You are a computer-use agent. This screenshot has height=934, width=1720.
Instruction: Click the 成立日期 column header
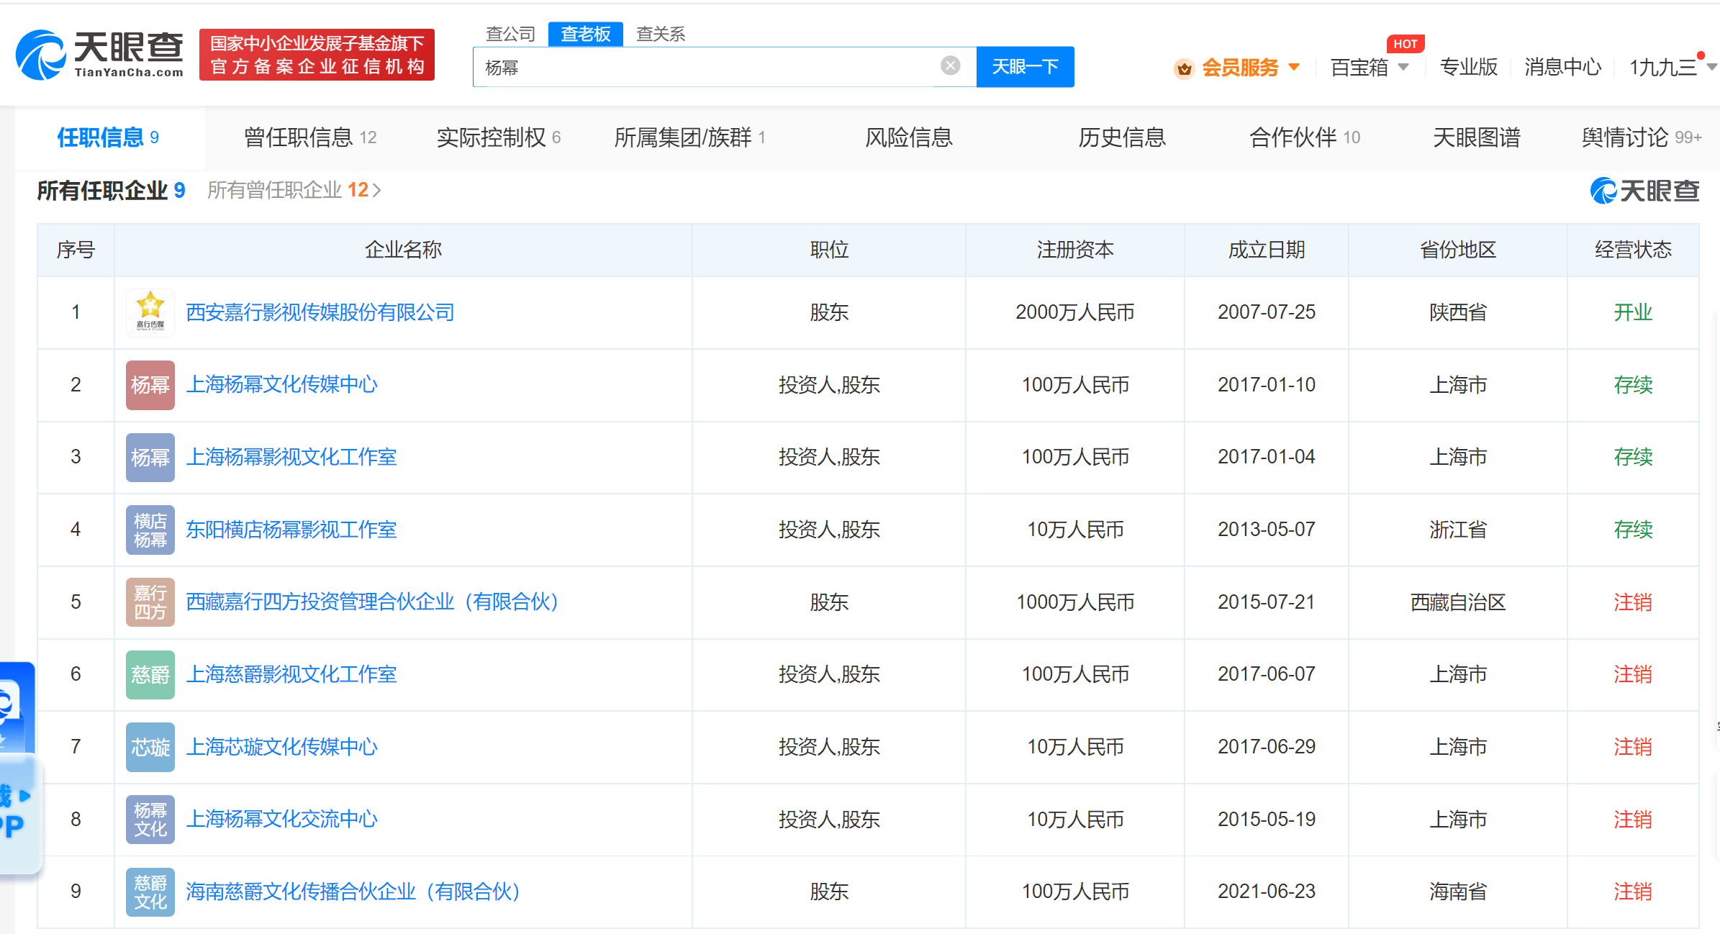click(x=1267, y=250)
